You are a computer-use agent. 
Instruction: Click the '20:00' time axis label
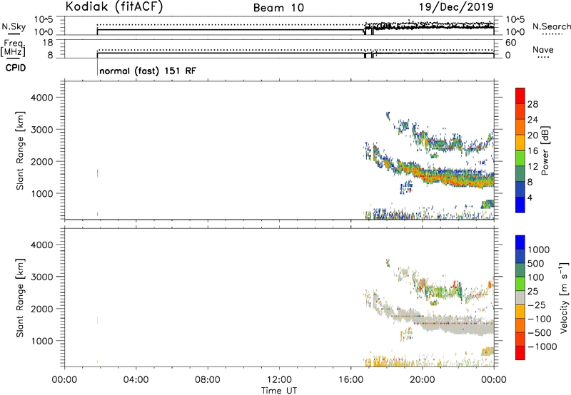(x=423, y=380)
